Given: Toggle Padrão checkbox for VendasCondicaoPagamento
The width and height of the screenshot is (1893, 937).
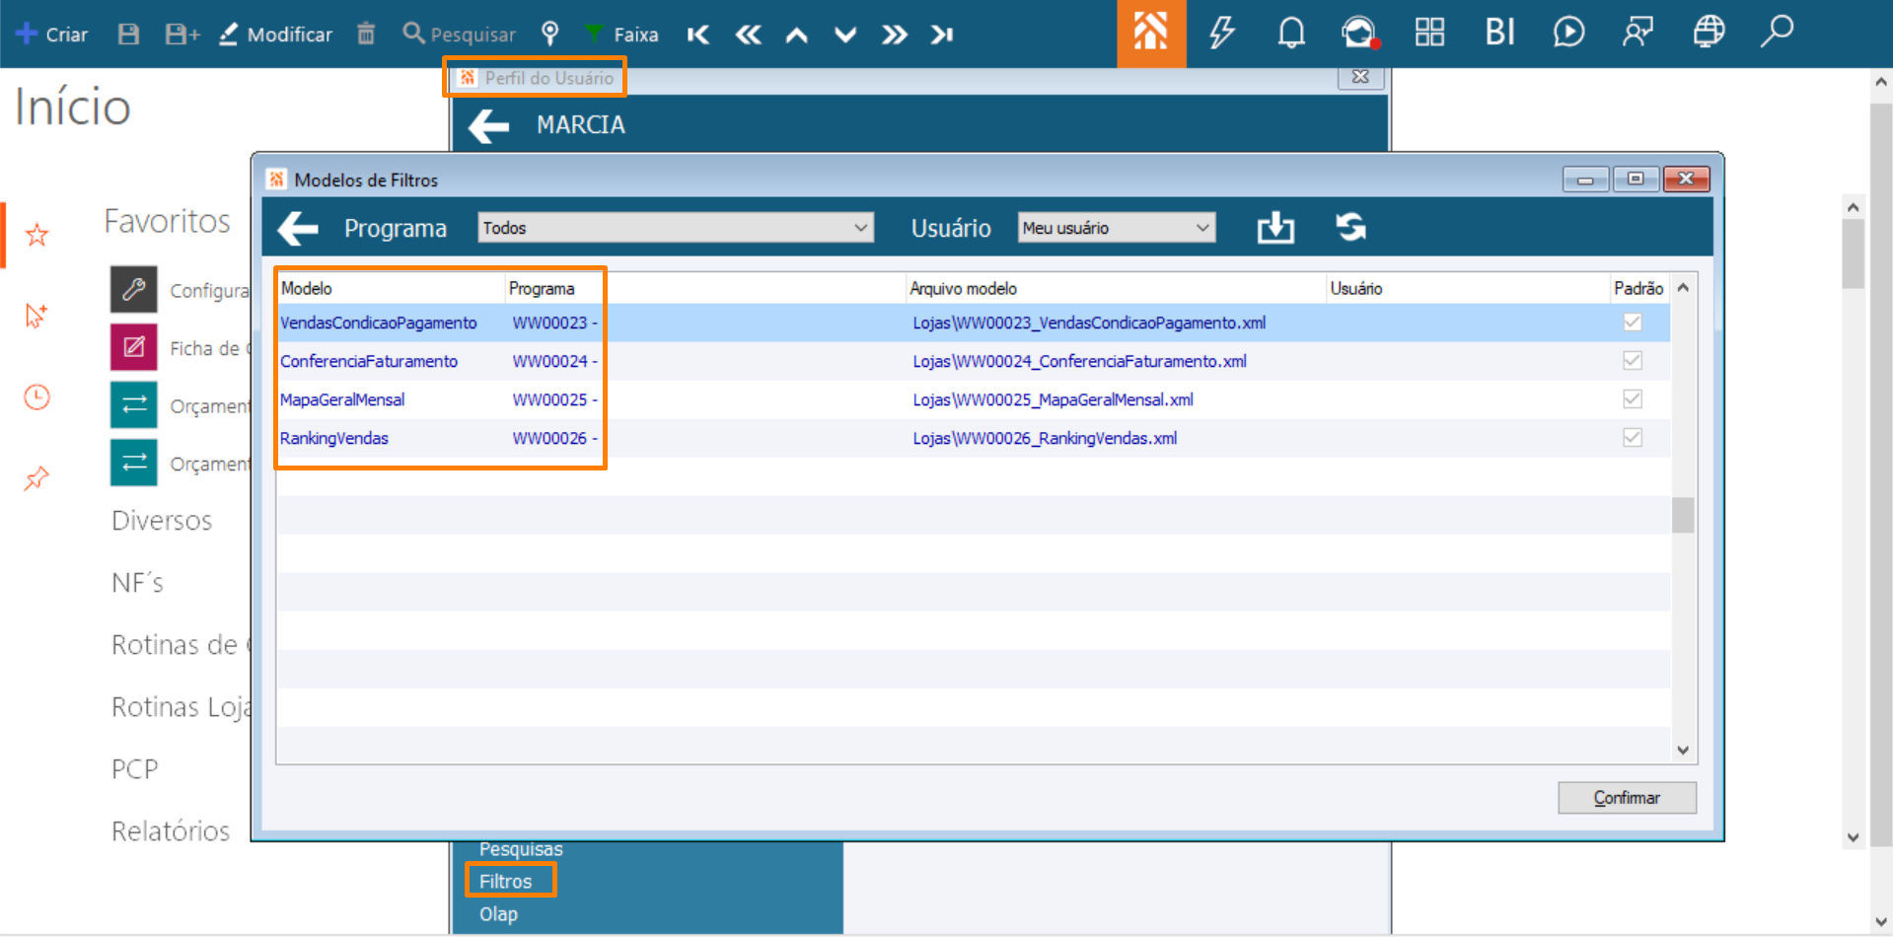Looking at the screenshot, I should coord(1633,323).
